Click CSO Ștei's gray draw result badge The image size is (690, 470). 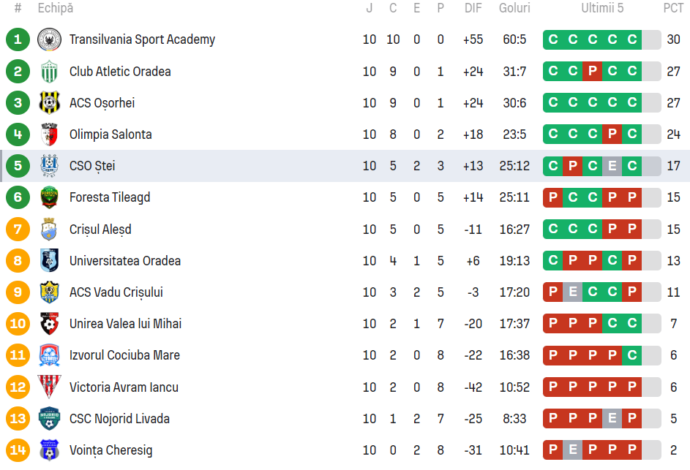[x=612, y=166]
